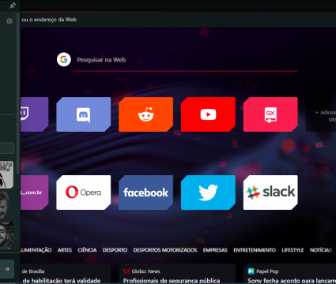Open the YouTube speed dial tile
336x284 pixels.
[x=208, y=114]
